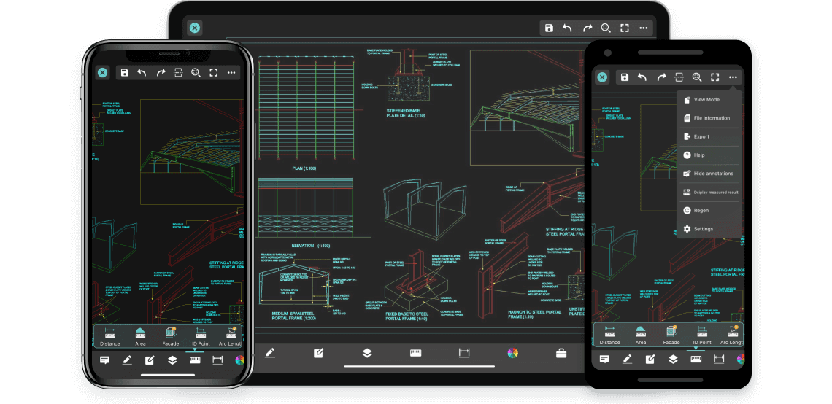The image size is (832, 404).
Task: Select Arc Length tool on the right phone
Action: coord(732,335)
